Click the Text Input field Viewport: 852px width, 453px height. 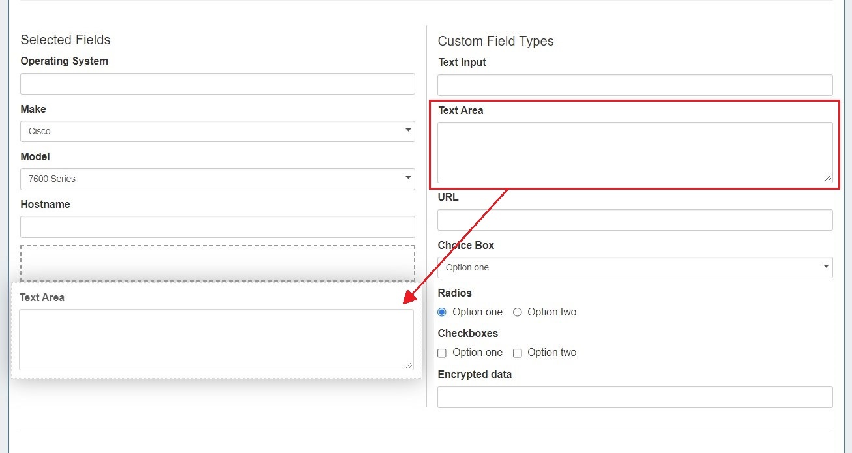coord(634,85)
